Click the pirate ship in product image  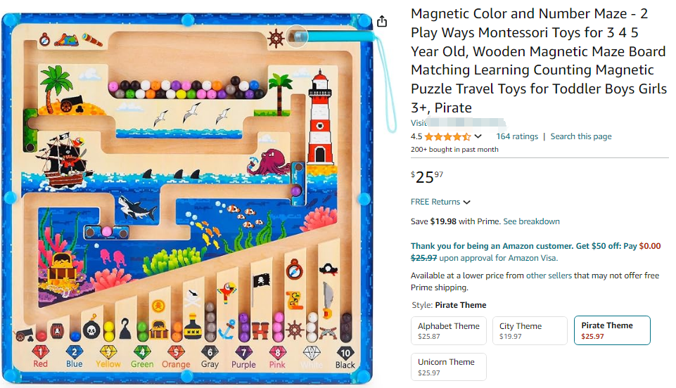(63, 160)
